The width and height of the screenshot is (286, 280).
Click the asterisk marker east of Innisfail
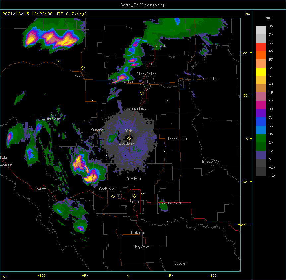coord(167,101)
